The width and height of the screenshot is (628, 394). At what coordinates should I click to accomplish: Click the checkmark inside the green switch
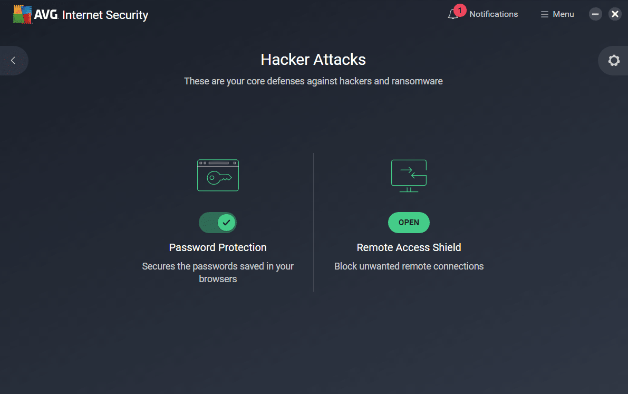(x=226, y=222)
